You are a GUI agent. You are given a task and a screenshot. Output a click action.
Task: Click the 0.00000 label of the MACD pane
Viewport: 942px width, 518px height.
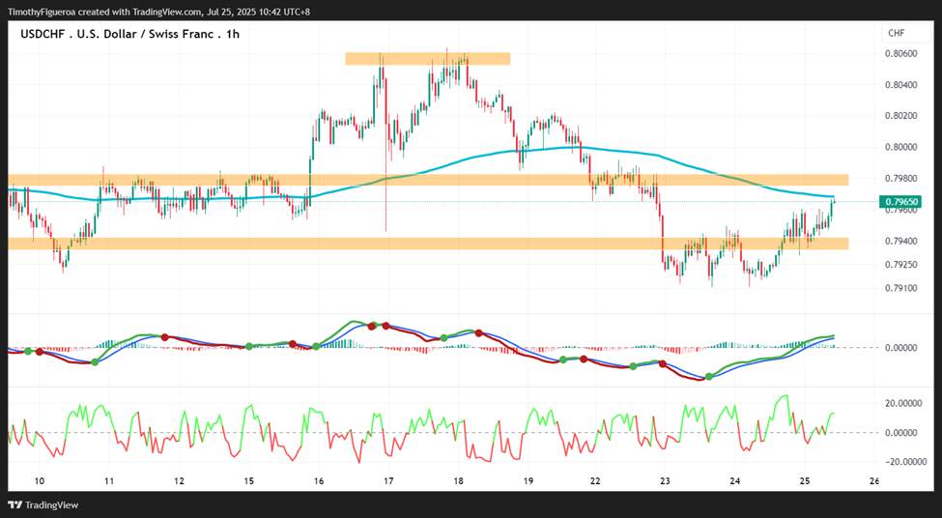[x=900, y=347]
